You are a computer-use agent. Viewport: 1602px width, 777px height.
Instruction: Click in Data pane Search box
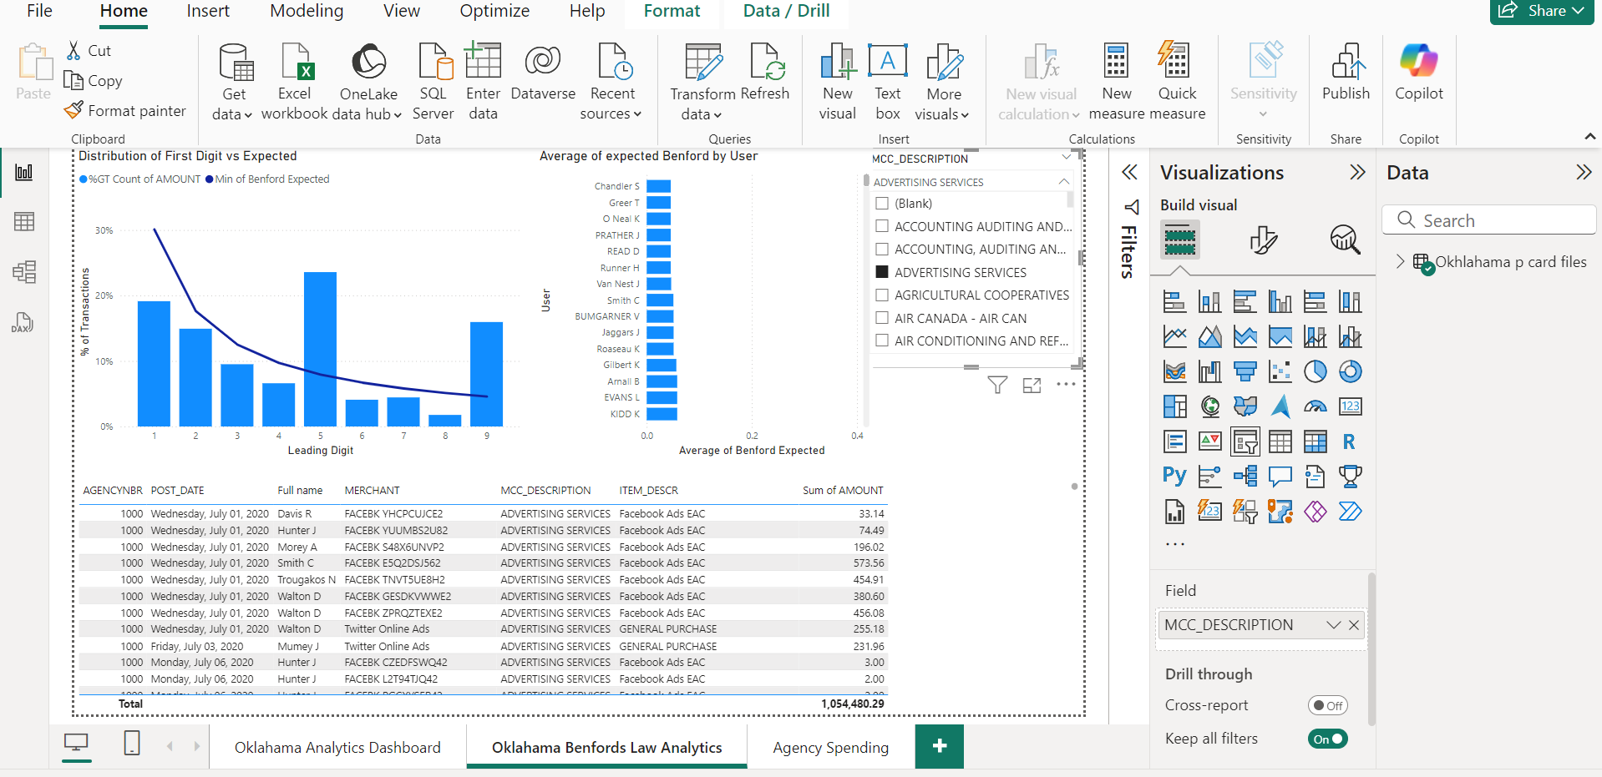click(1488, 220)
